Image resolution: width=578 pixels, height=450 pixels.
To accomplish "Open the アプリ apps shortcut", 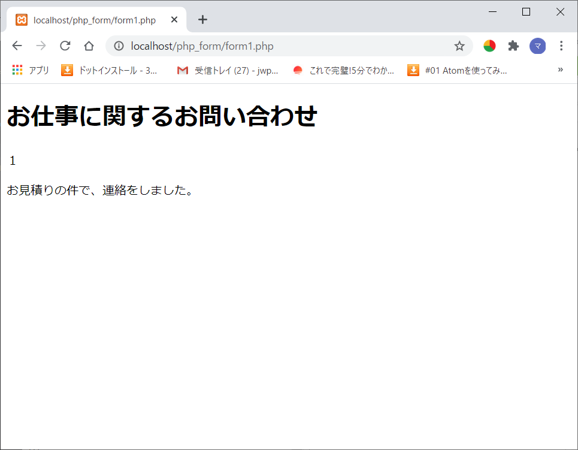I will 31,70.
